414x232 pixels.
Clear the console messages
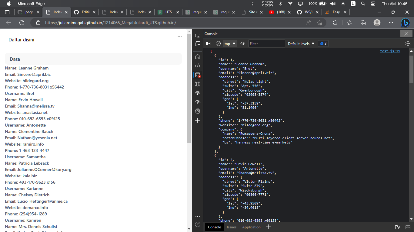218,43
